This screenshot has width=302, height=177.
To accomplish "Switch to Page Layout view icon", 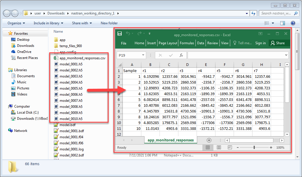I will pyautogui.click(x=219, y=147).
